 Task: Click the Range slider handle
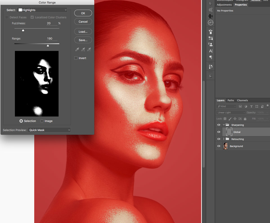tap(48, 46)
